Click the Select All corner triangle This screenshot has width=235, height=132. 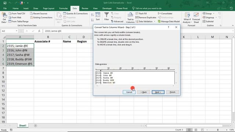(4, 37)
